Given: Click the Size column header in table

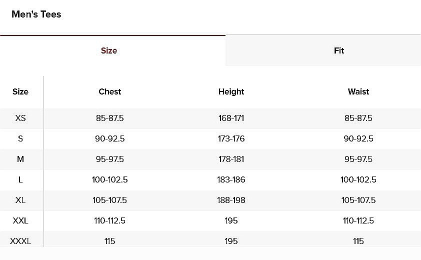Looking at the screenshot, I should (20, 91).
